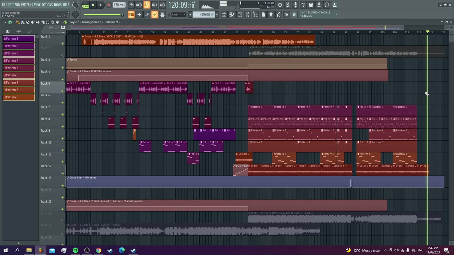Click arrow left of Pattern 9 selector
This screenshot has width=454, height=255.
pyautogui.click(x=190, y=15)
